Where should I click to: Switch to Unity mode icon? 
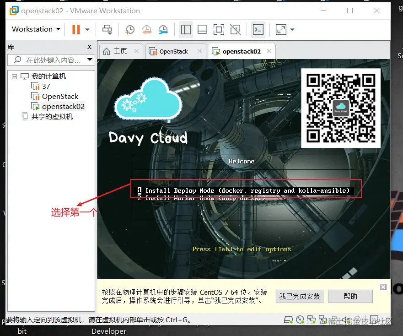(x=235, y=29)
